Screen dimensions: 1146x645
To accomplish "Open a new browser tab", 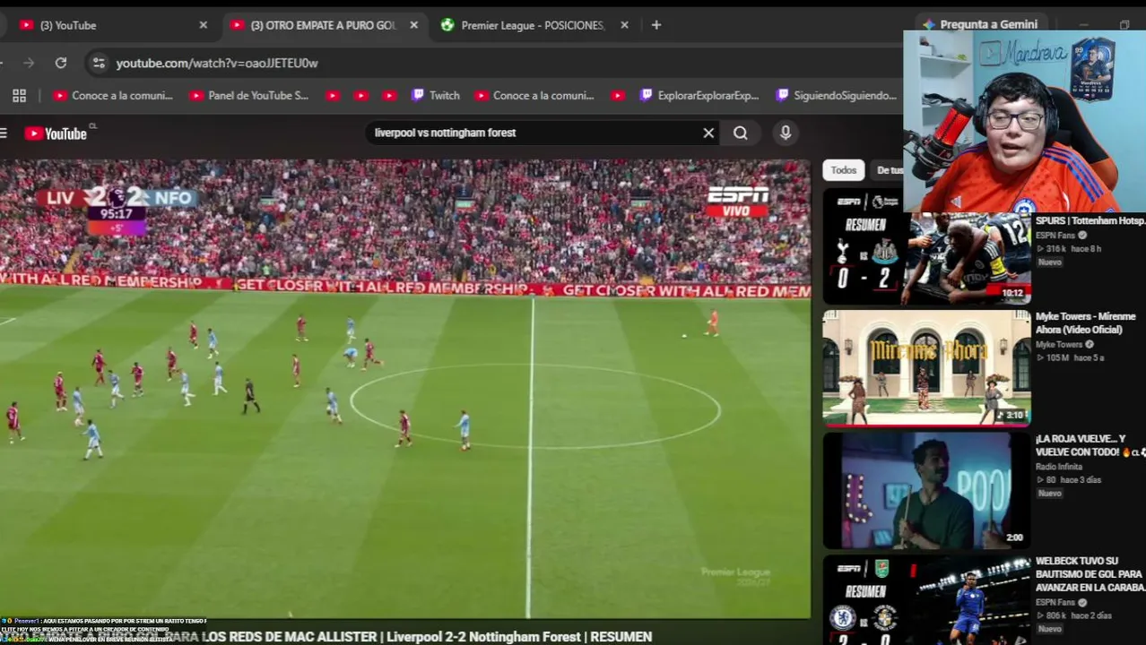I will [x=656, y=25].
